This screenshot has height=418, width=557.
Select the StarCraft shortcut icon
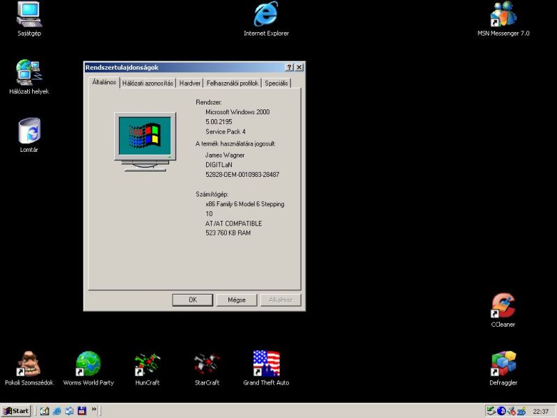pyautogui.click(x=207, y=369)
